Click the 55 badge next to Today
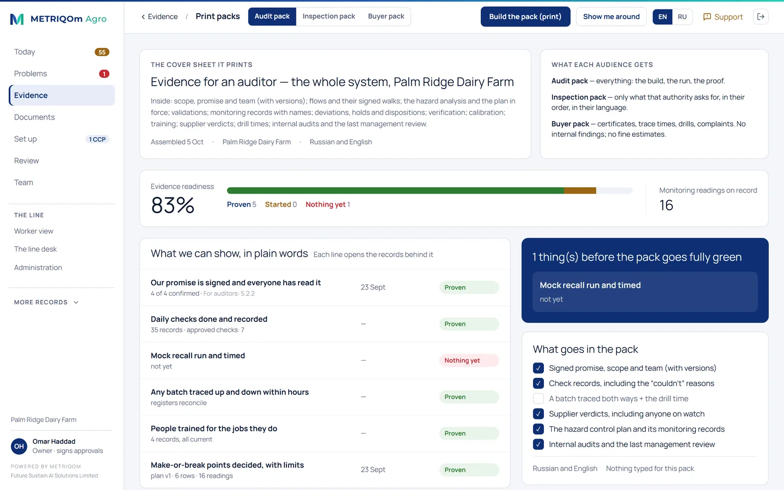 pyautogui.click(x=102, y=52)
